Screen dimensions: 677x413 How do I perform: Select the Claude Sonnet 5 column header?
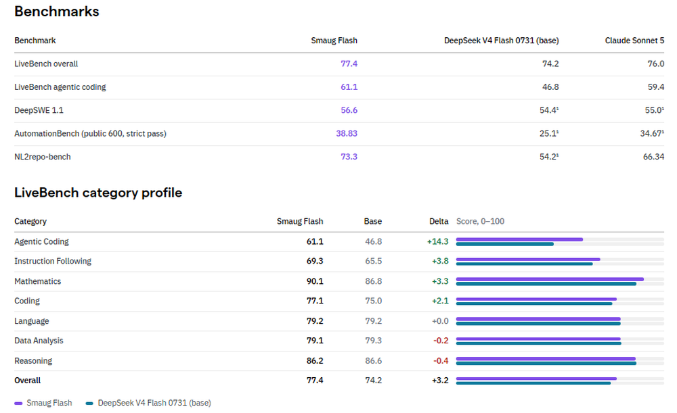coord(634,41)
